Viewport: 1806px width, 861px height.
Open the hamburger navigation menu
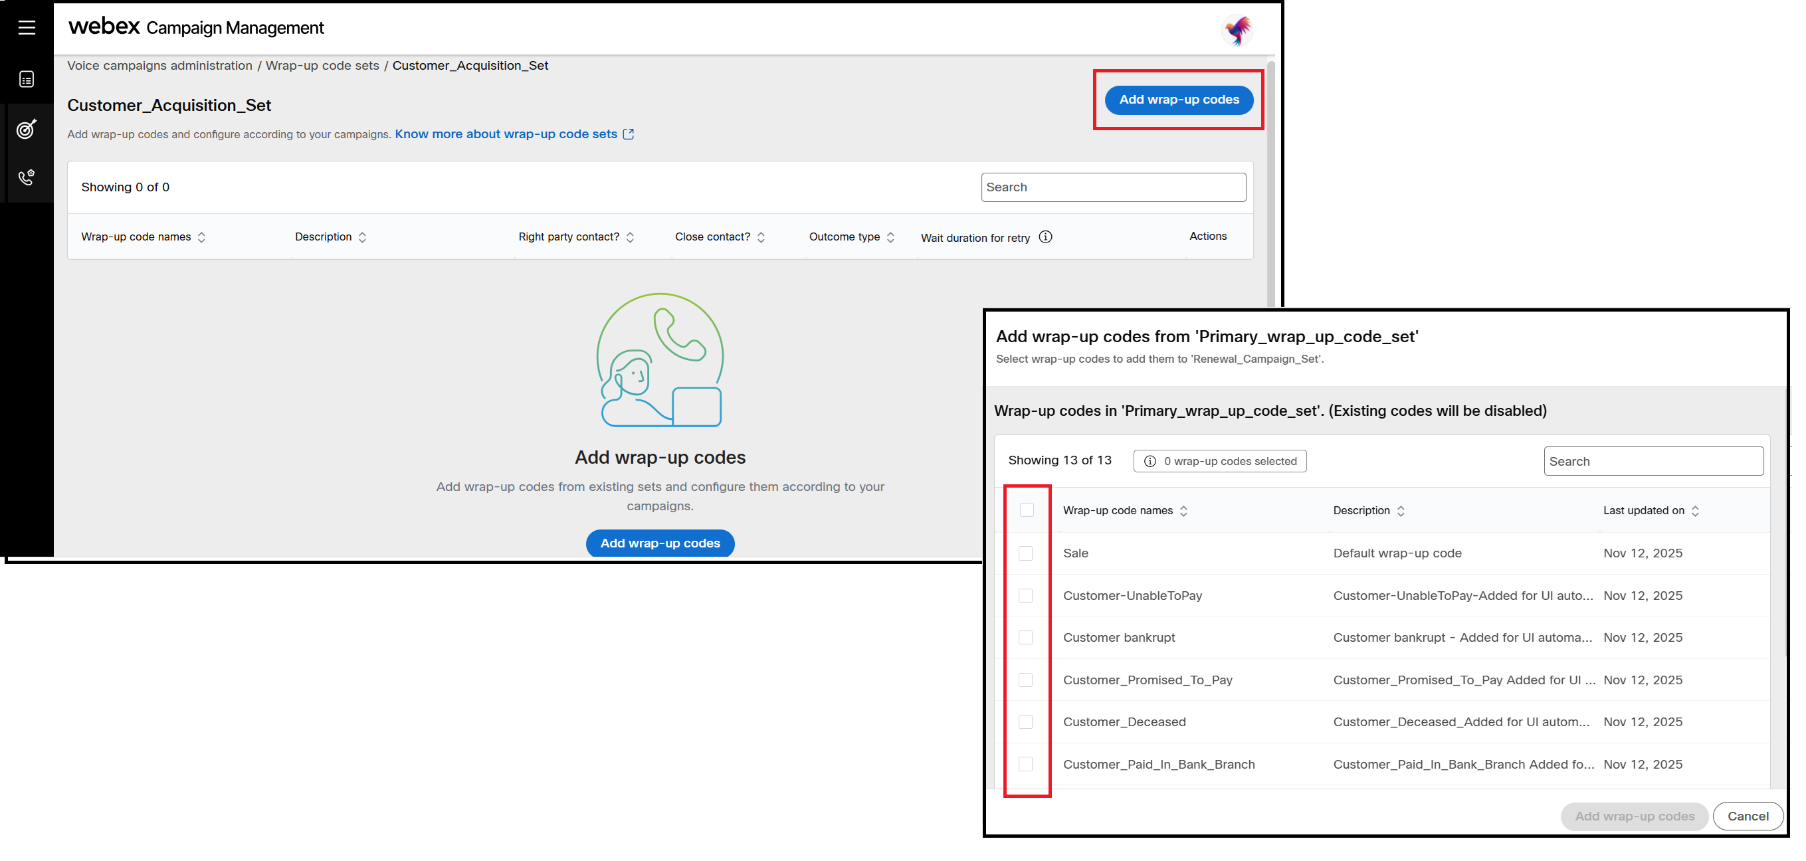tap(27, 27)
